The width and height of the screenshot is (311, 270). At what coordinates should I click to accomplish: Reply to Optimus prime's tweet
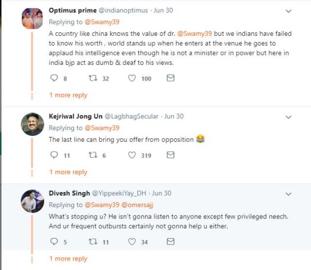pos(54,78)
